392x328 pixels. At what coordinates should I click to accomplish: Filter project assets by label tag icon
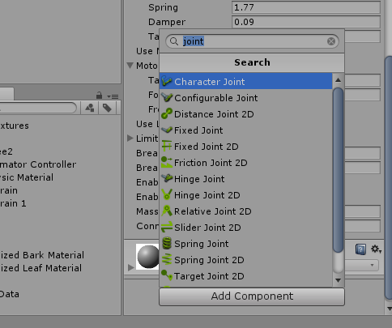tap(107, 108)
